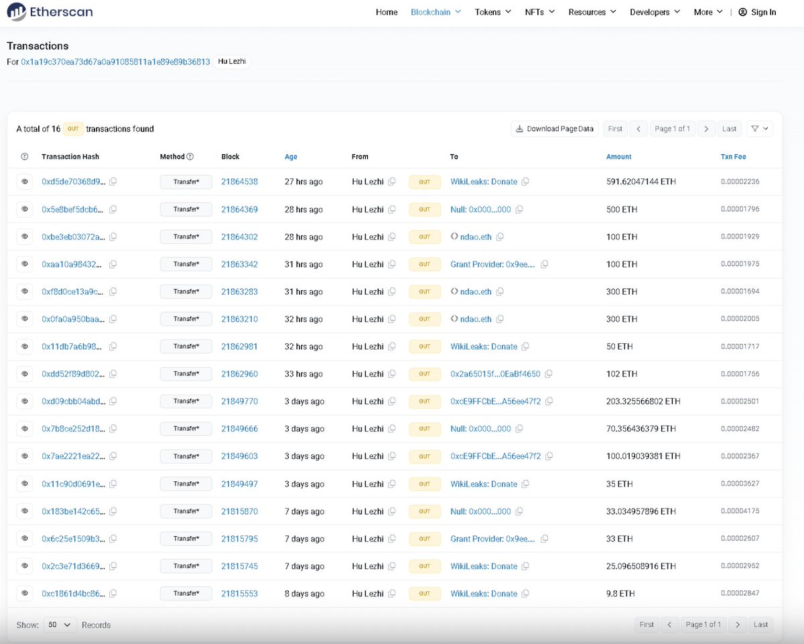Copy transaction hash 0x0fa0a950baa
The width and height of the screenshot is (804, 644).
click(113, 319)
